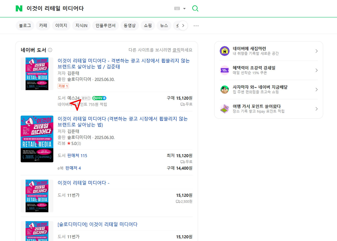Switch to the 이미지 tab
Image resolution: width=337 pixels, height=241 pixels.
61,25
